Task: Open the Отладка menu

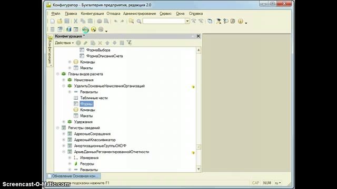Action: pyautogui.click(x=113, y=14)
